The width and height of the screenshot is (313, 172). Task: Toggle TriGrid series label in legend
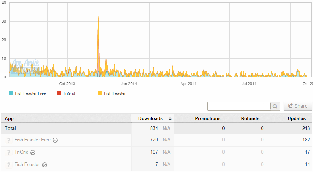coord(69,93)
